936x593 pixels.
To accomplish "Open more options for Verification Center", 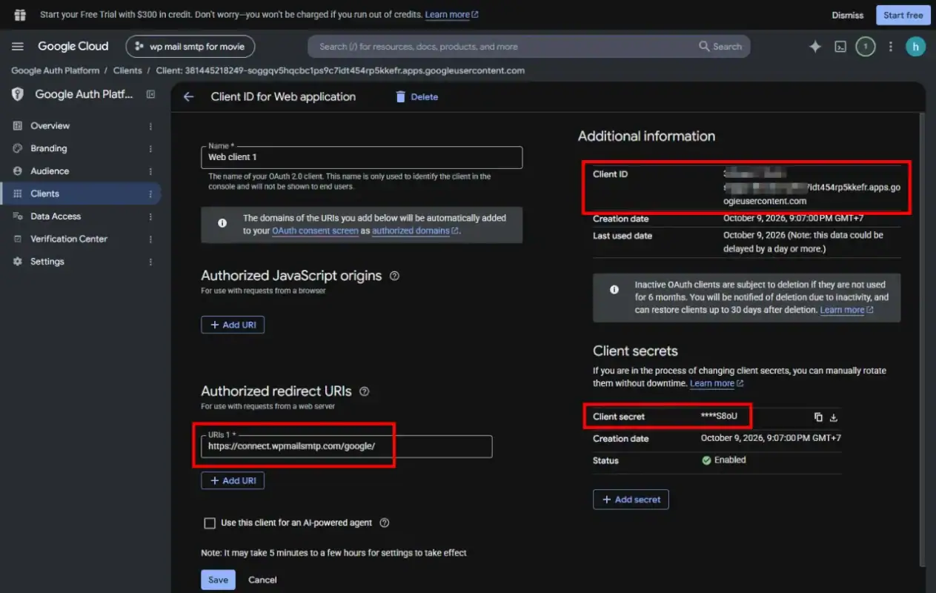I will click(151, 239).
